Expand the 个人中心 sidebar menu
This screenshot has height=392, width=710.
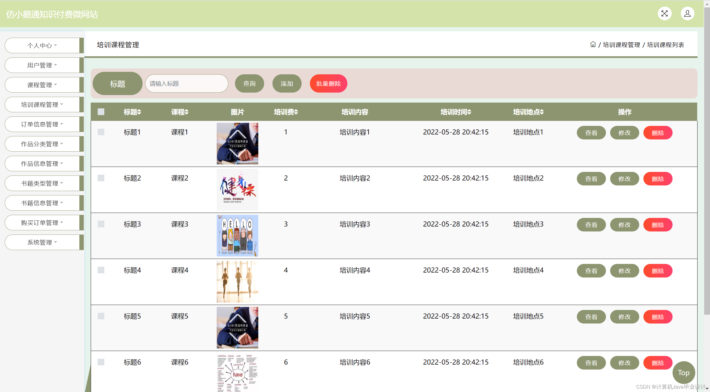[42, 45]
